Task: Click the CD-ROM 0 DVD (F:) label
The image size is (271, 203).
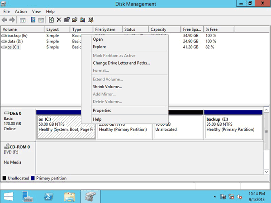Action: click(x=18, y=158)
